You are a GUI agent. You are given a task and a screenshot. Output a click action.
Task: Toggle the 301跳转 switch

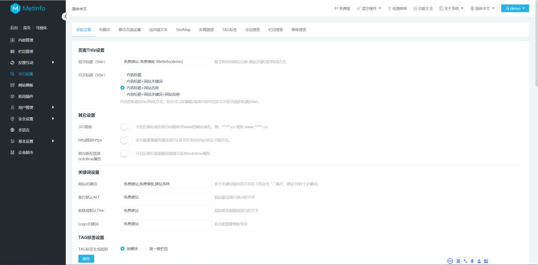pos(126,127)
